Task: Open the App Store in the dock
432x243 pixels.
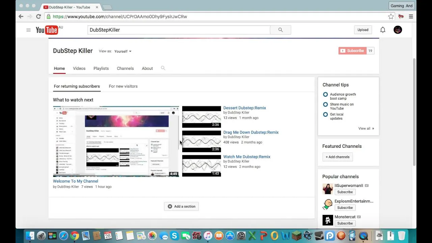Action: (230, 236)
